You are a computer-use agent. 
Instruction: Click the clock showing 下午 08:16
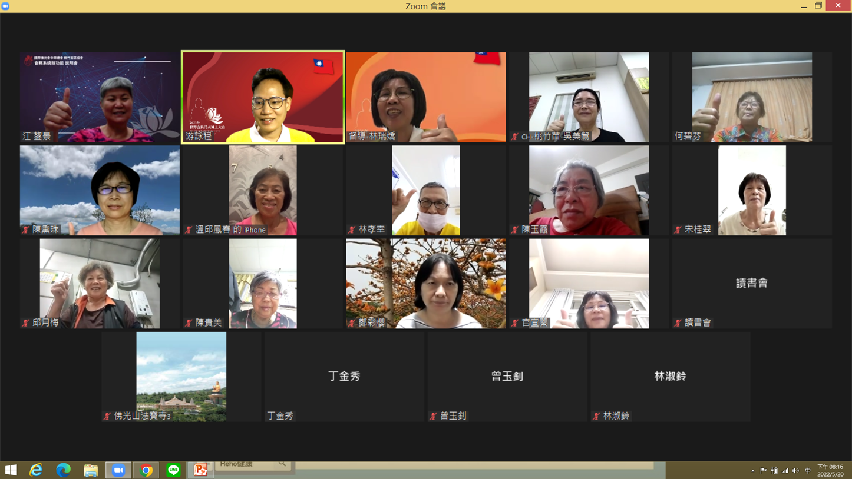click(830, 470)
